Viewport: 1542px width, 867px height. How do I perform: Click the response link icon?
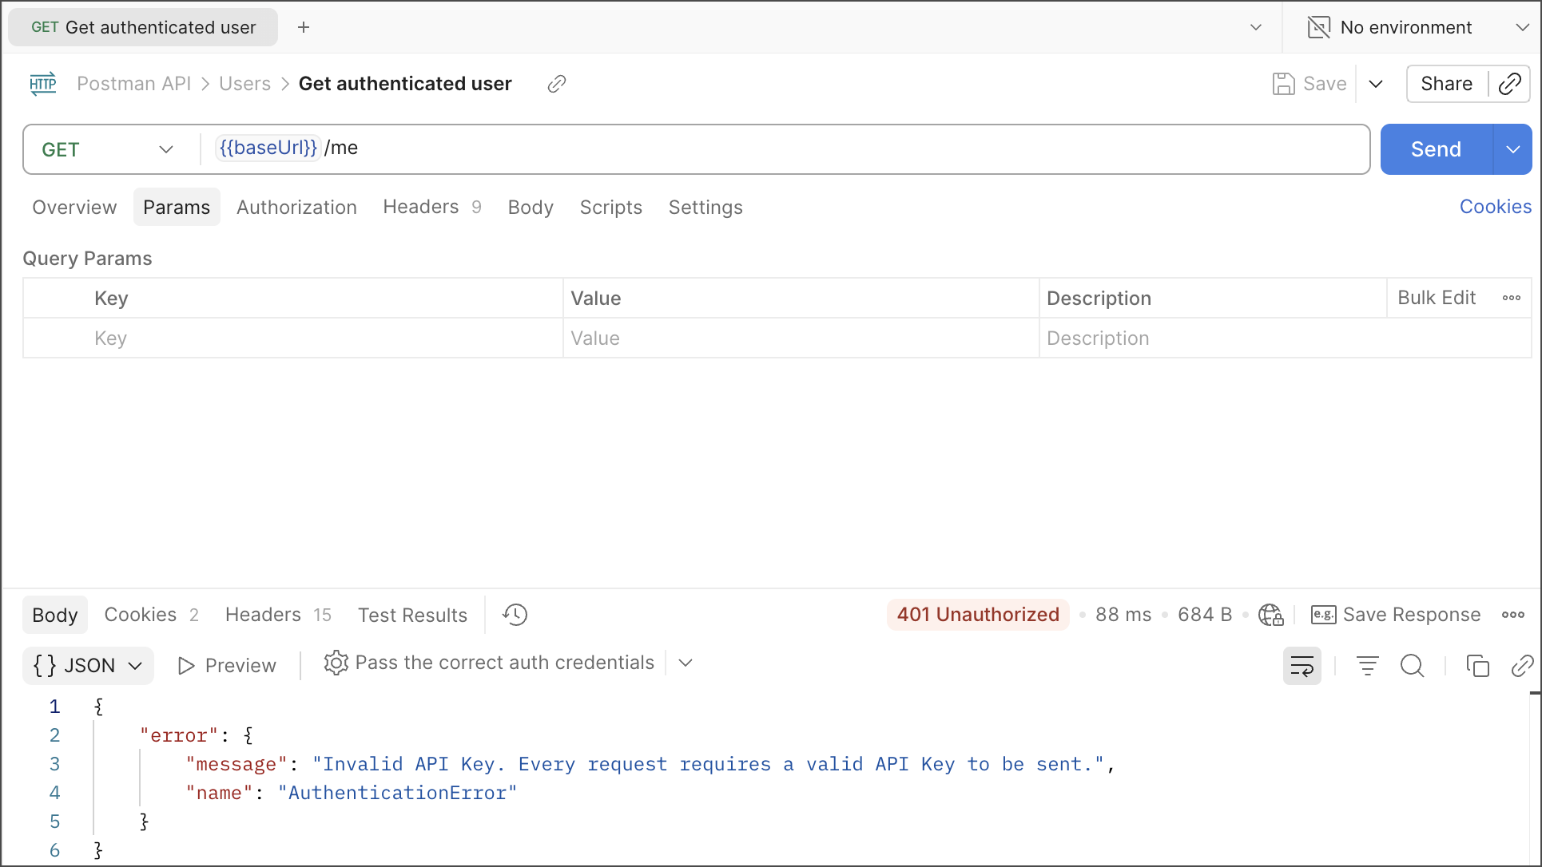coord(1523,666)
